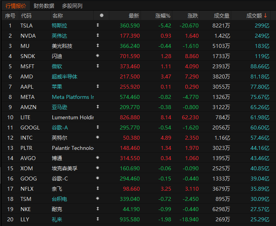Click the 耐克 name cell
This screenshot has height=226, width=276.
click(x=57, y=209)
